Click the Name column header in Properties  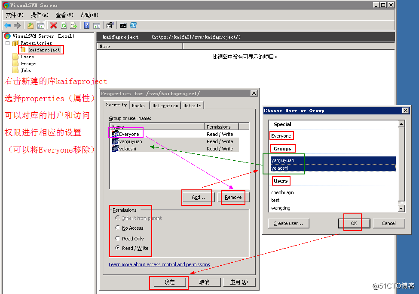click(157, 126)
